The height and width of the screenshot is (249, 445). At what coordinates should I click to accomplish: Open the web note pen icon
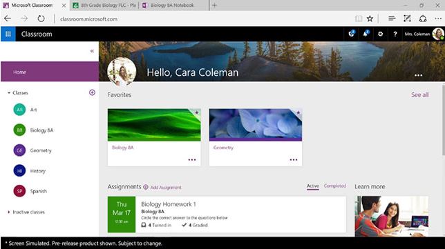407,19
